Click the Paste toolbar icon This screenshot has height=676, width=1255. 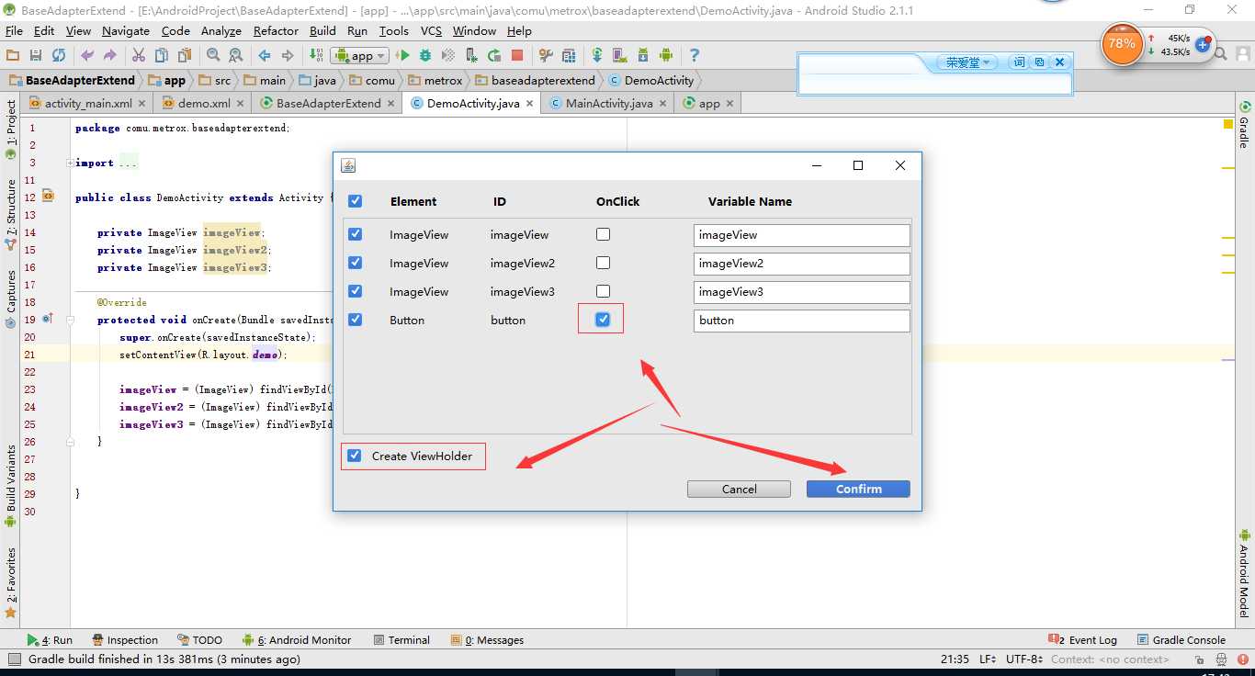185,55
